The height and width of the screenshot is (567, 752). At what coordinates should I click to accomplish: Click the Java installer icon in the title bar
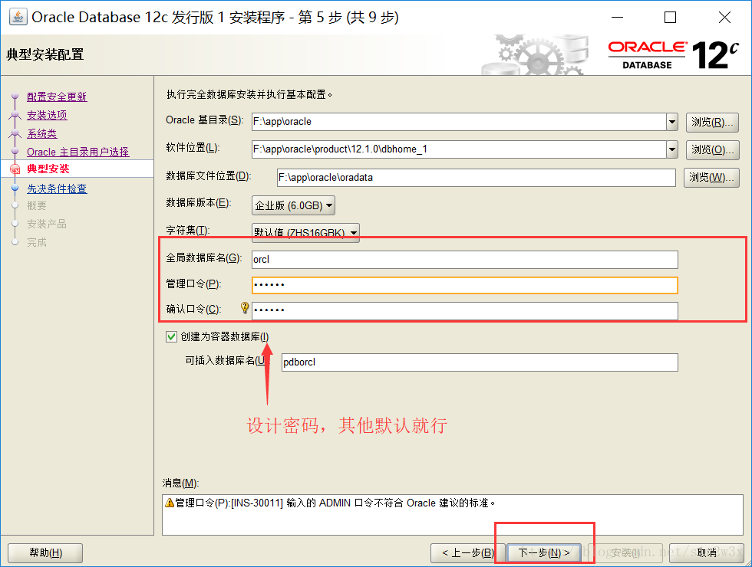[18, 17]
